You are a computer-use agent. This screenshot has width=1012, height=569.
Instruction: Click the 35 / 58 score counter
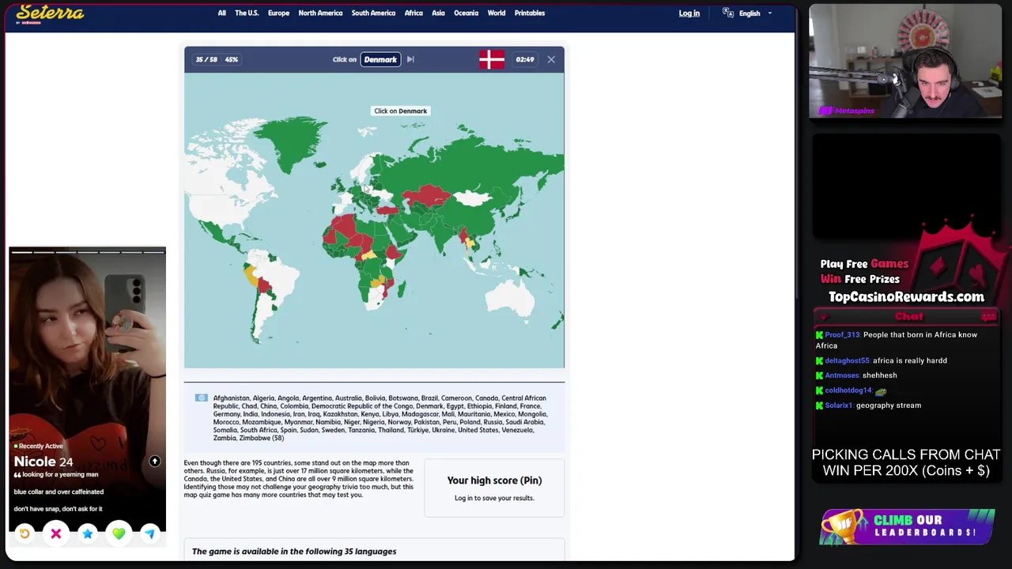point(206,59)
